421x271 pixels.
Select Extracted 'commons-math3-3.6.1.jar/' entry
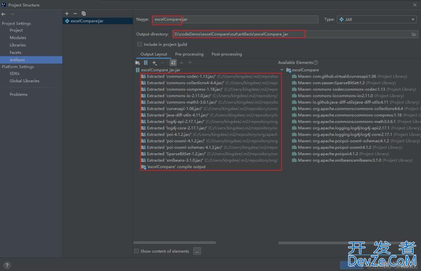[x=210, y=102]
